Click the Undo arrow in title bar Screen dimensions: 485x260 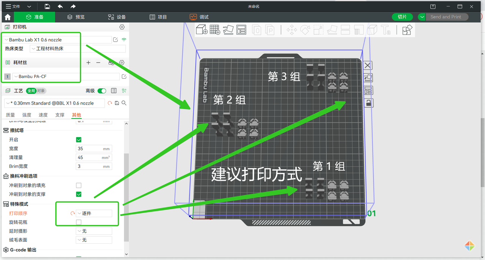pos(60,6)
